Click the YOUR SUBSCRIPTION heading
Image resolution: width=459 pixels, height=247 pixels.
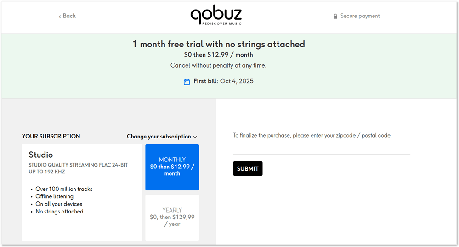[x=51, y=136]
